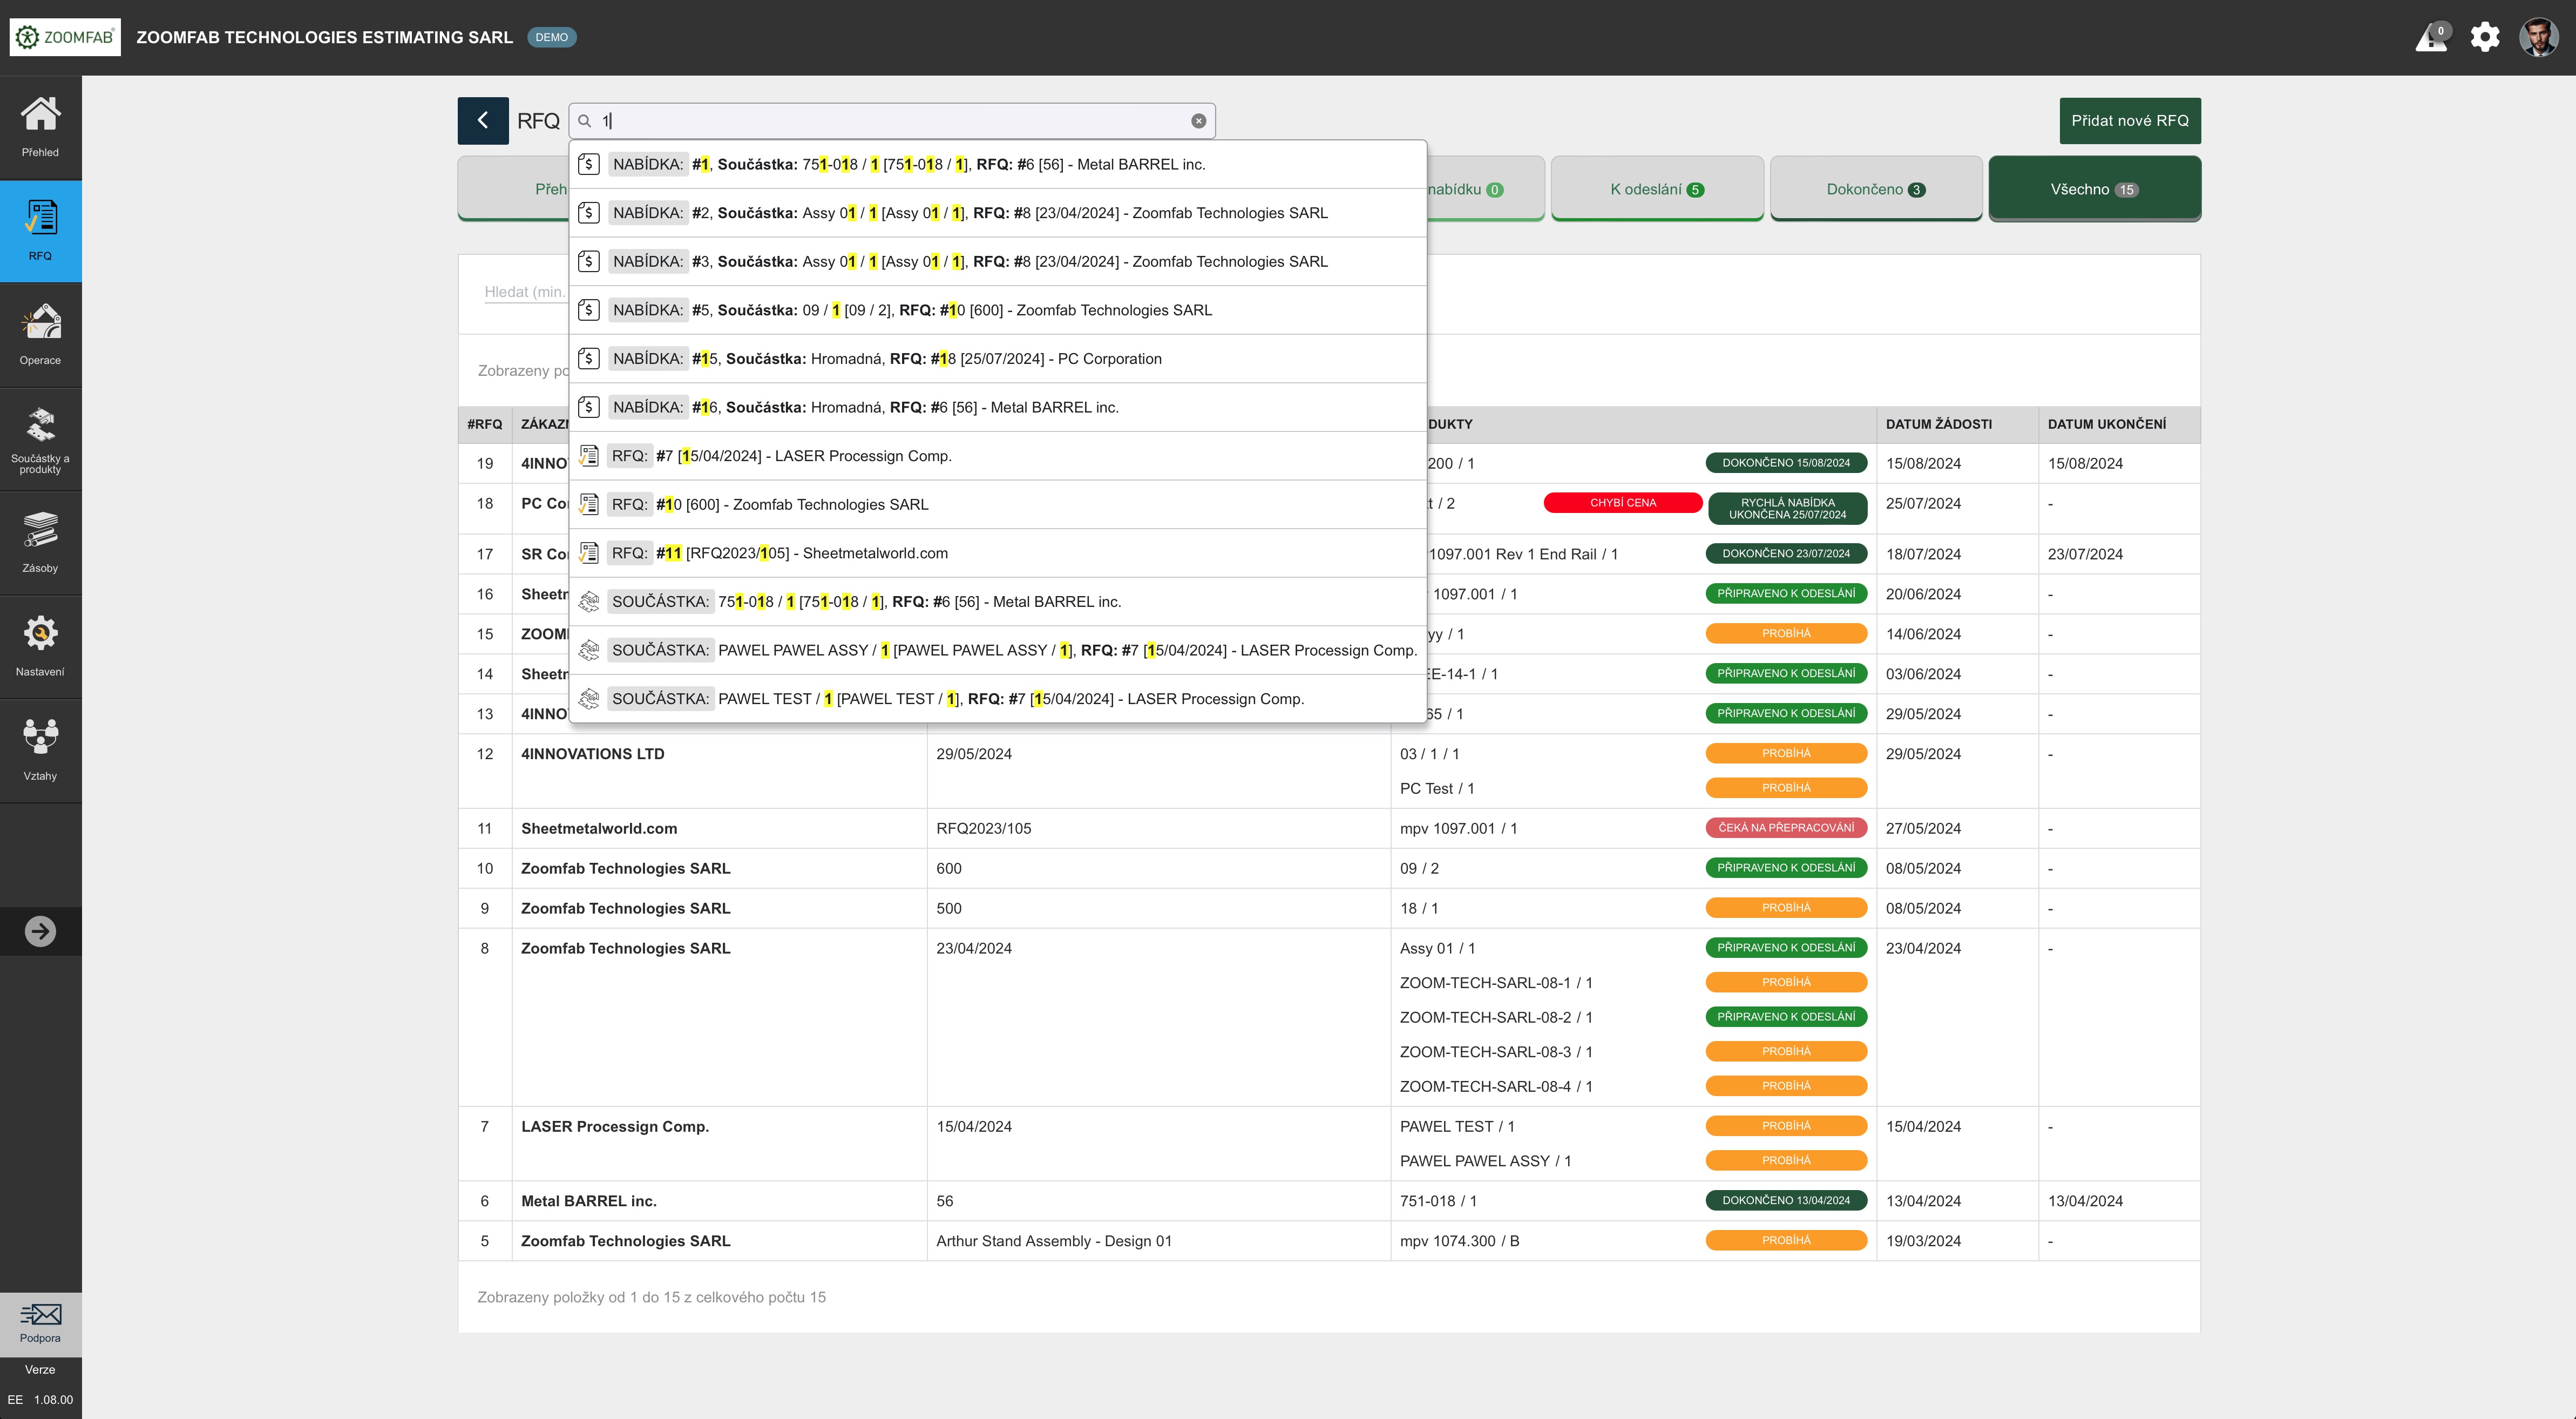Switch to the Dokončeno tab

pos(1875,189)
